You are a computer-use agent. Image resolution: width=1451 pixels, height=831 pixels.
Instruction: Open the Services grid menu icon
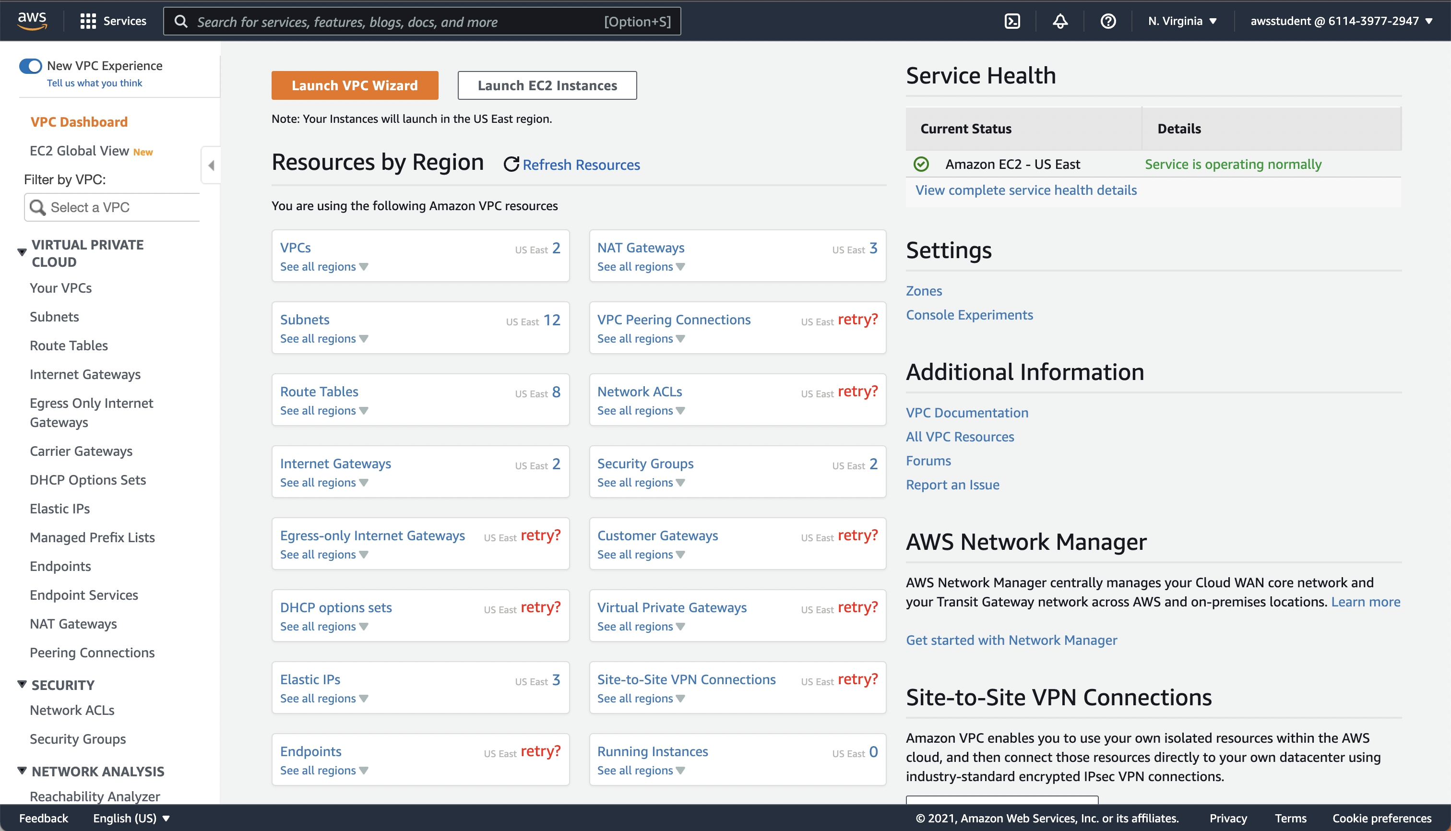click(88, 21)
